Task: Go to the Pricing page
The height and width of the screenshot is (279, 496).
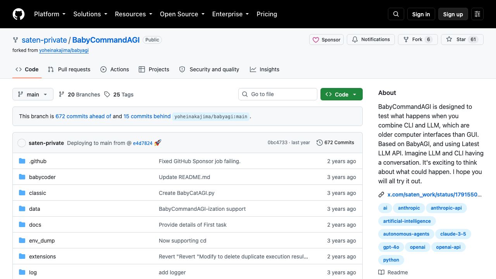Action: [x=267, y=14]
